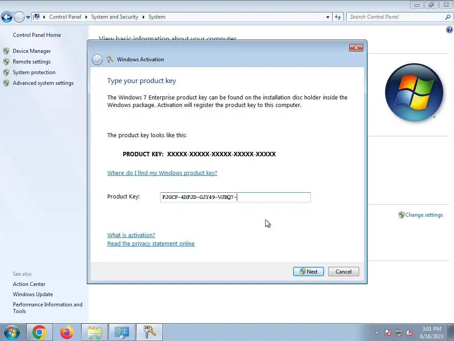Expand the arrow before Control Panel breadcrumb
This screenshot has width=454, height=341.
click(x=44, y=17)
